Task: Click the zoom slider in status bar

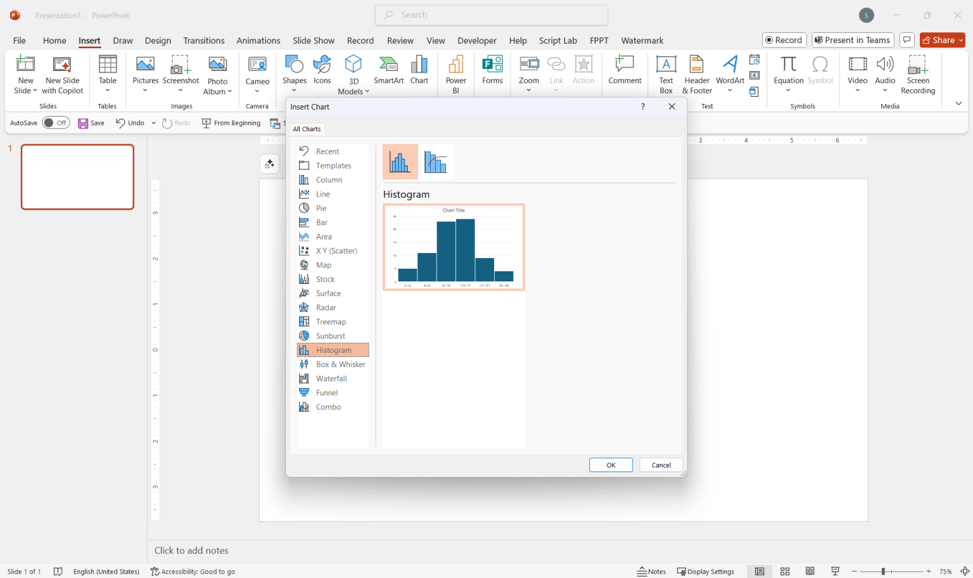Action: [883, 571]
